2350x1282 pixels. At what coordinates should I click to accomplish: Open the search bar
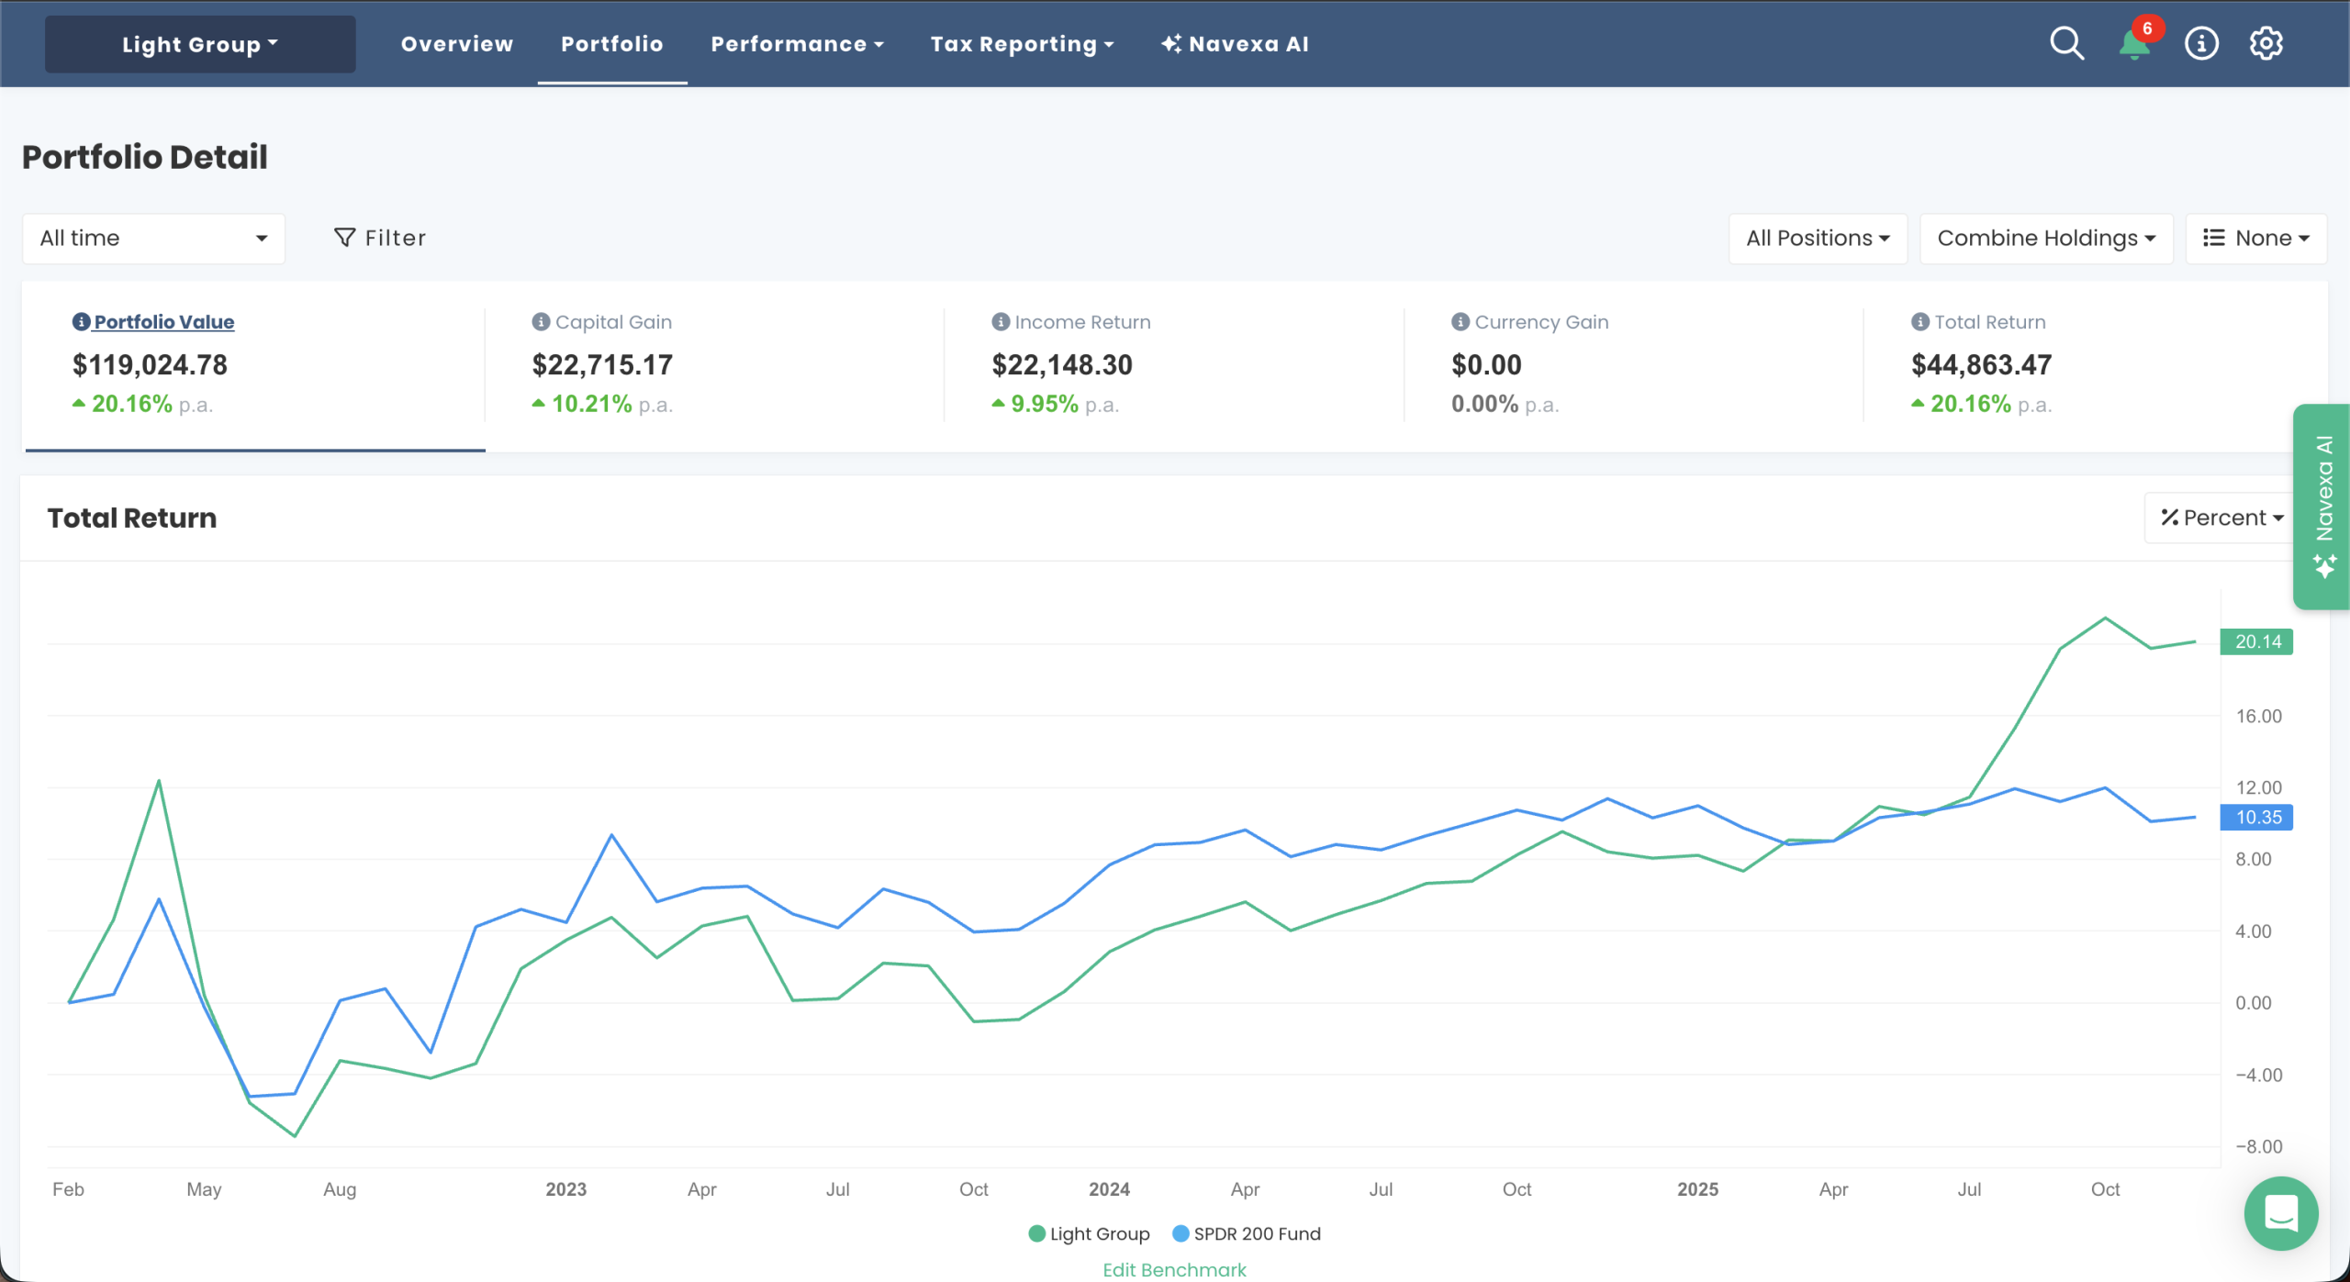point(2066,43)
